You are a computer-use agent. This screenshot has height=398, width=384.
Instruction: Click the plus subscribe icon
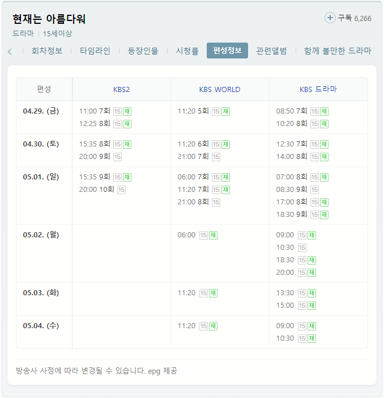click(330, 18)
